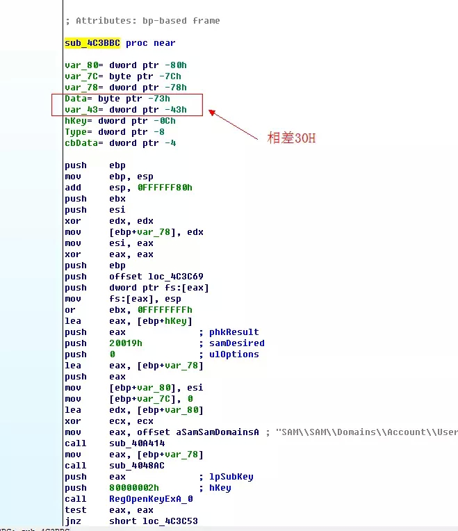Click the 20019h samDesired constant

point(126,343)
